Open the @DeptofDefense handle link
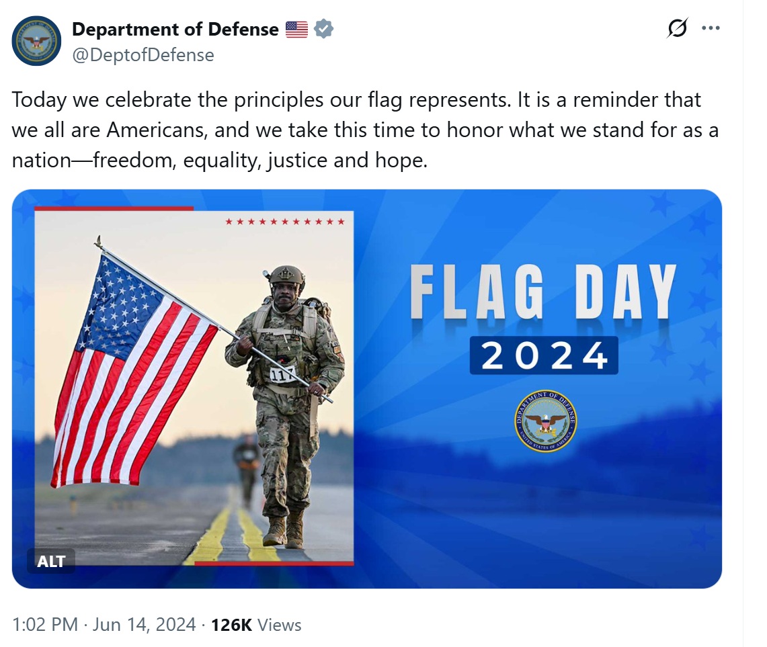767x647 pixels. point(143,54)
